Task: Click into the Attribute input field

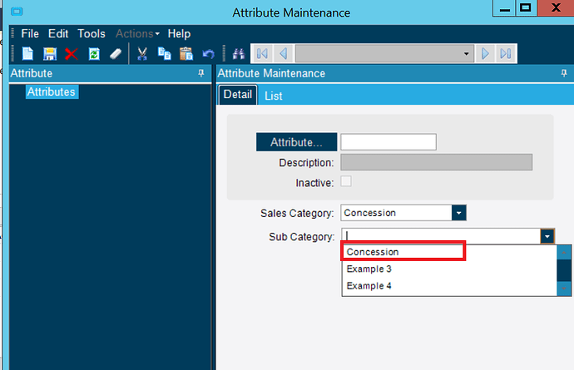Action: 388,141
